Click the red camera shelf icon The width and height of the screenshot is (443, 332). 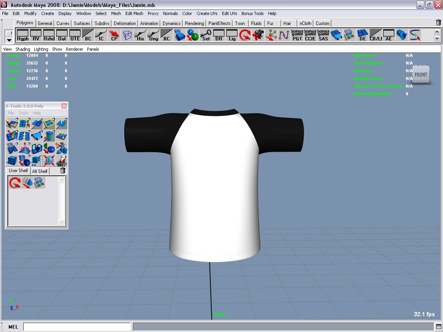258,35
